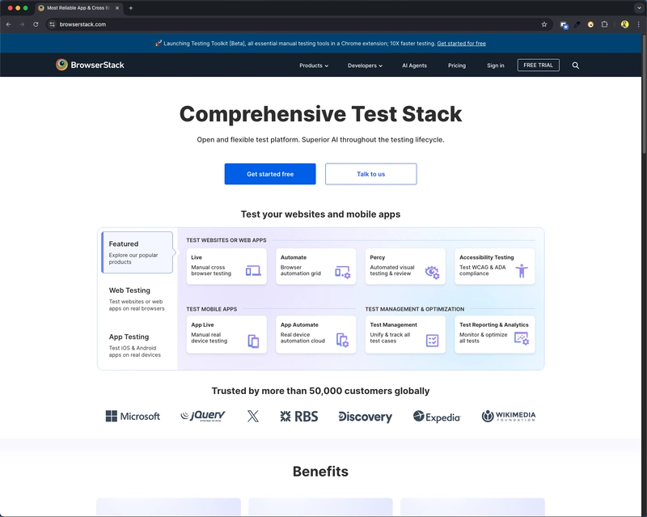Click Sign in nav link
647x517 pixels.
pyautogui.click(x=495, y=66)
